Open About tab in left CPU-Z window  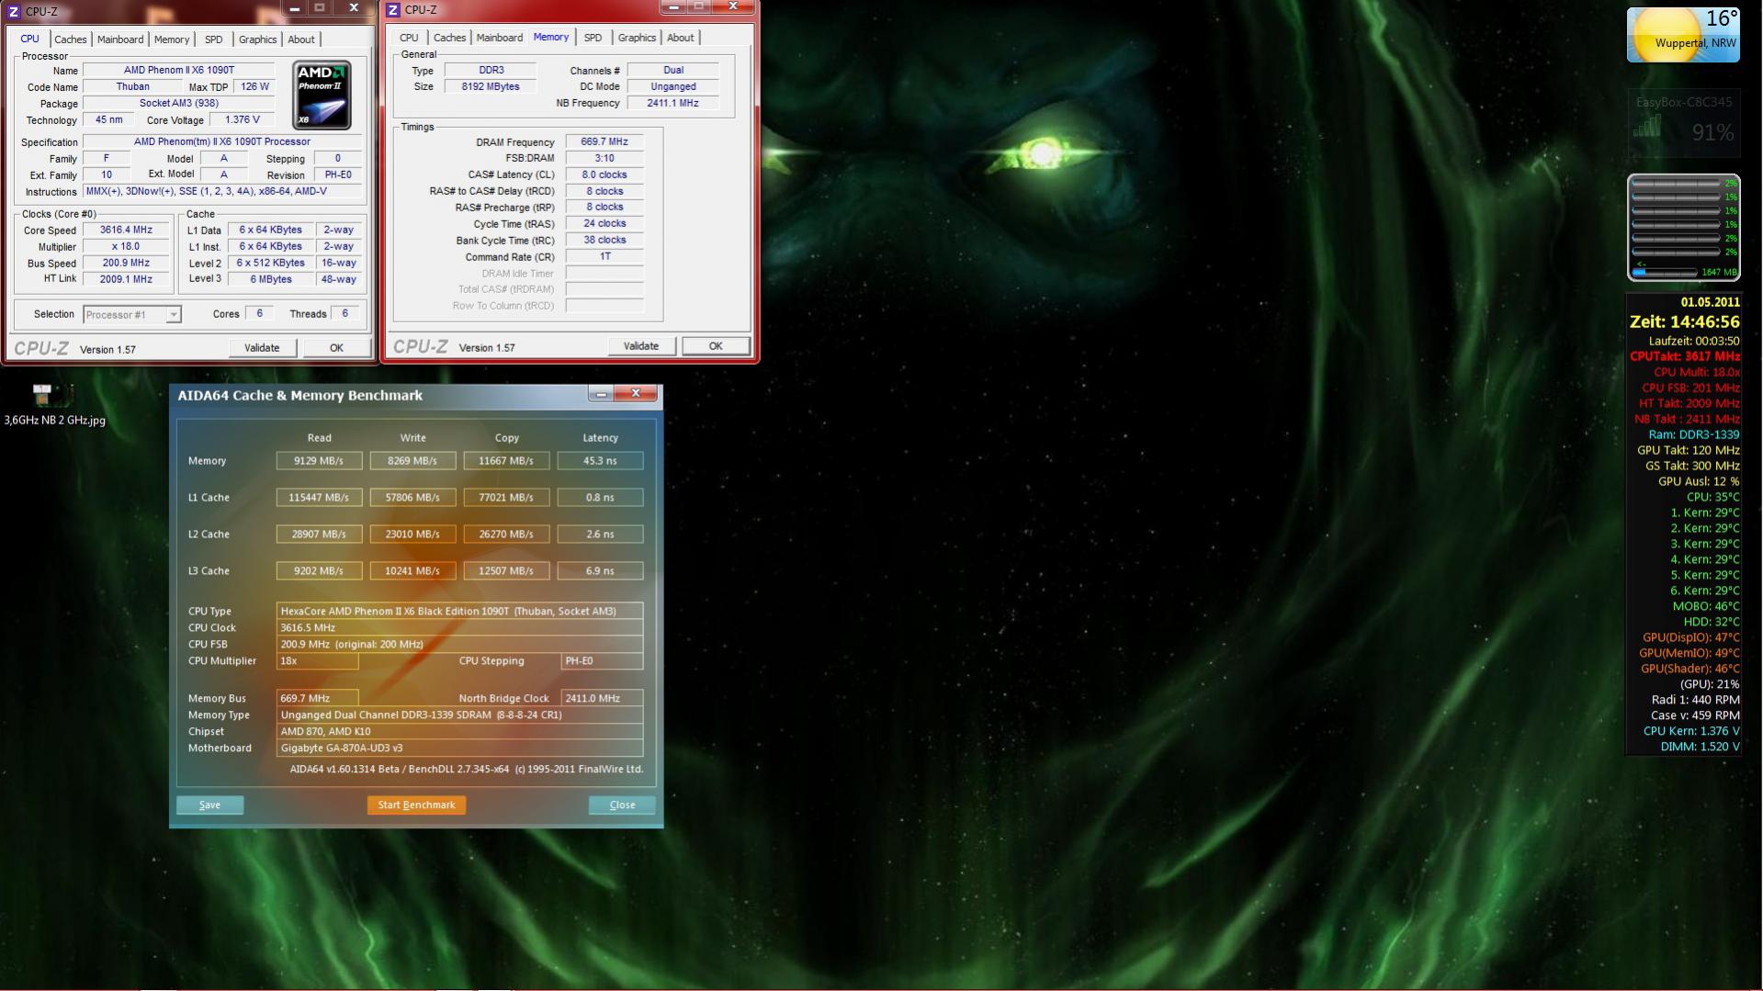300,39
